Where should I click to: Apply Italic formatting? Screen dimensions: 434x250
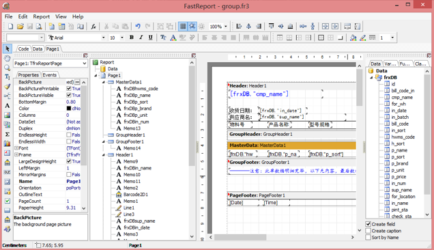tap(141, 38)
